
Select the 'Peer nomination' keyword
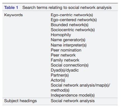pyautogui.click(x=66, y=50)
